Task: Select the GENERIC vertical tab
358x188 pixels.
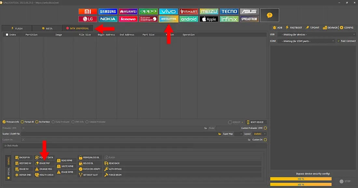Action: [x=8, y=161]
